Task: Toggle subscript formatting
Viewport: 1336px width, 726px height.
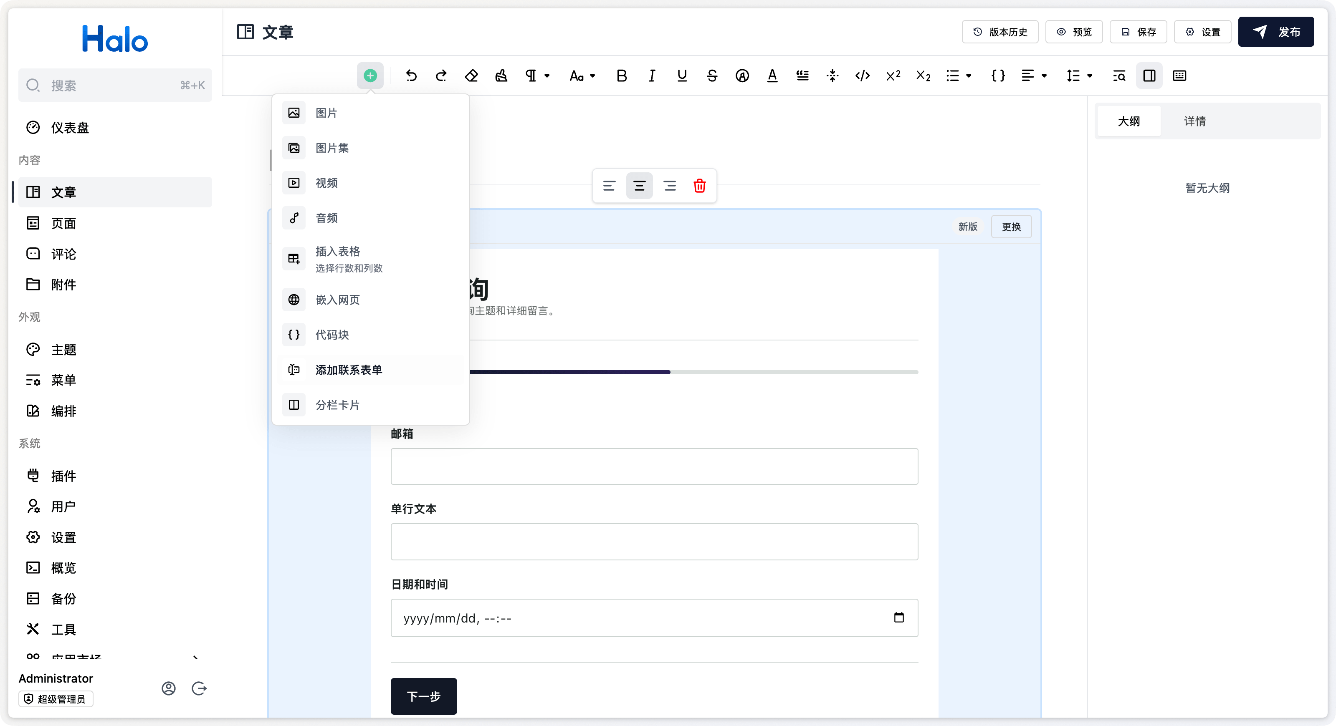Action: click(922, 76)
